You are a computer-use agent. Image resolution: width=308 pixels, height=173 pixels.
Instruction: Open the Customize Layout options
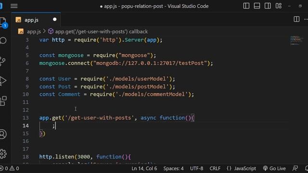pos(278,6)
